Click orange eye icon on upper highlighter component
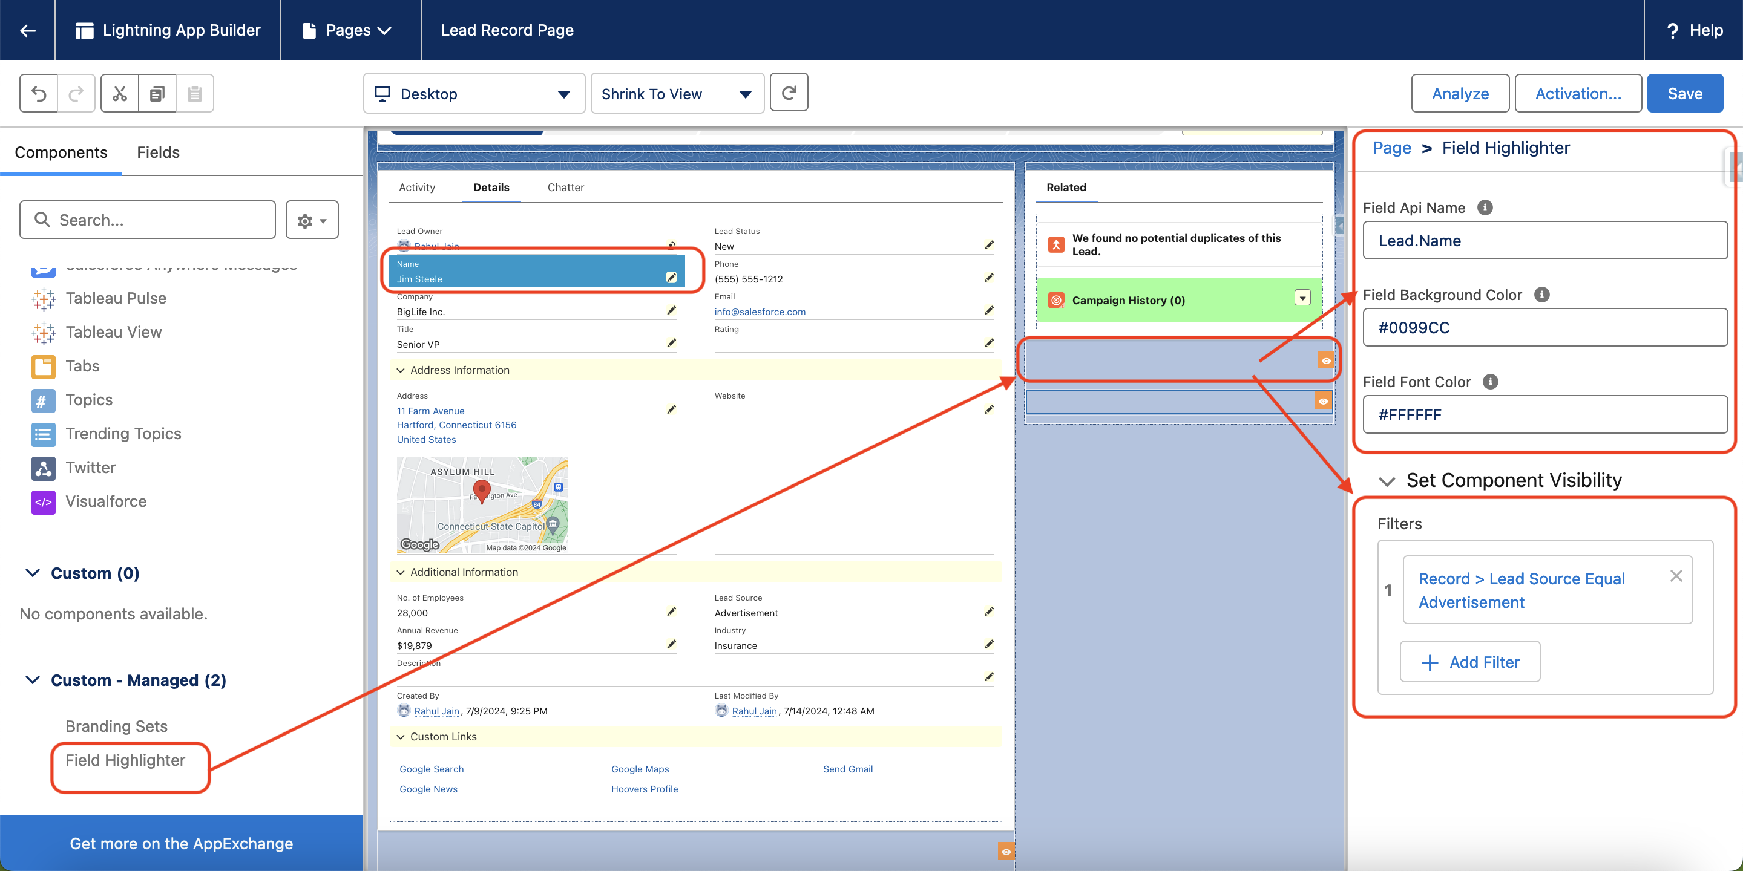Screen dimensions: 1743x871 point(1326,360)
